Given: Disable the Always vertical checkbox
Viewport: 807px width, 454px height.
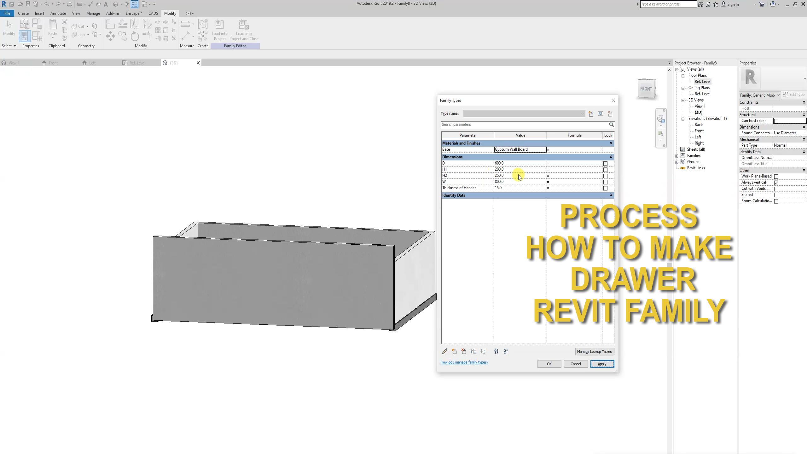Looking at the screenshot, I should 777,183.
